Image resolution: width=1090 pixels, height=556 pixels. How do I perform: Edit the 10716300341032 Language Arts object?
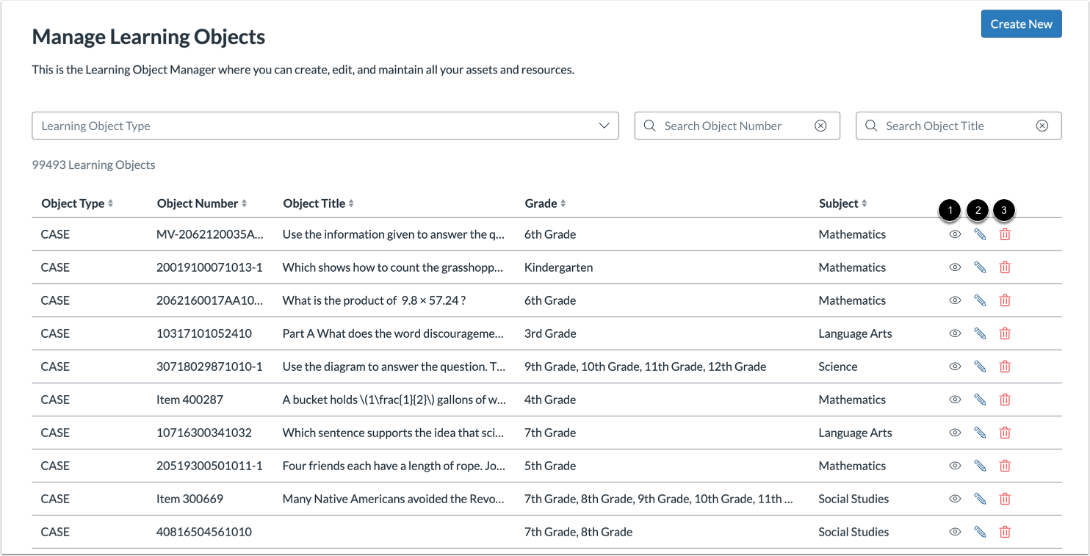[980, 432]
